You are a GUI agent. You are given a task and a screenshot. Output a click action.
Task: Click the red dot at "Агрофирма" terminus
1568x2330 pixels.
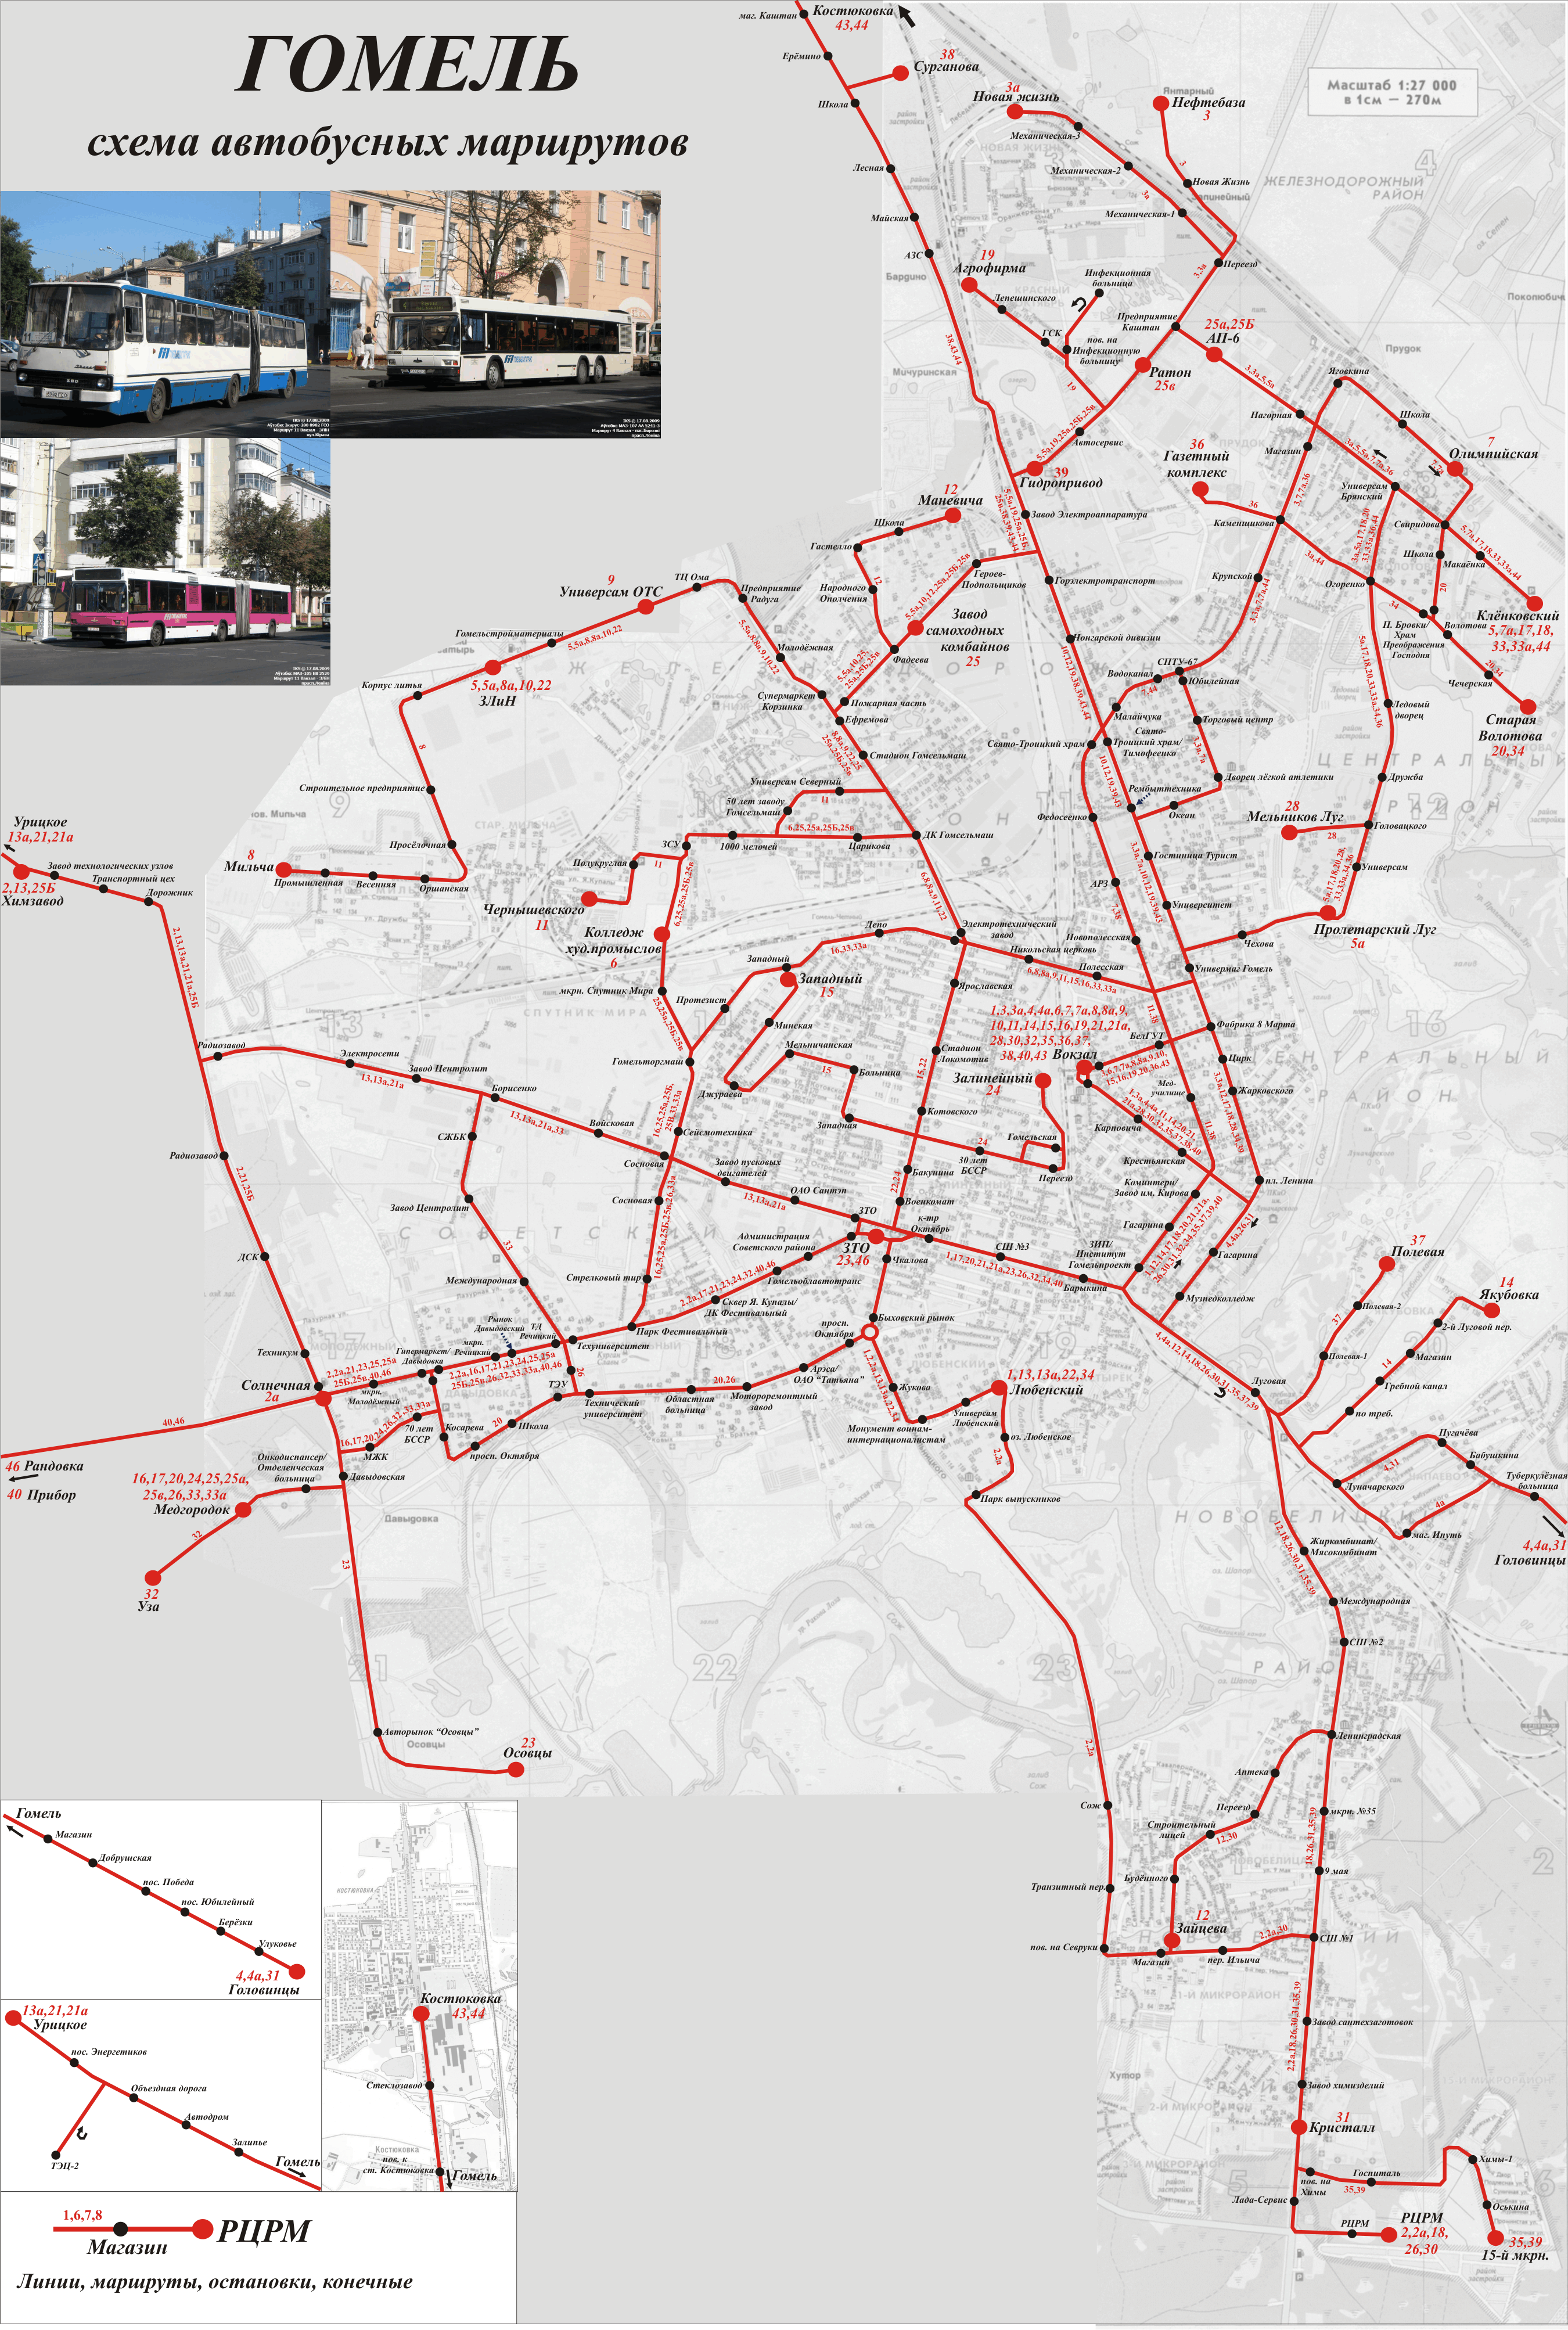pyautogui.click(x=968, y=285)
